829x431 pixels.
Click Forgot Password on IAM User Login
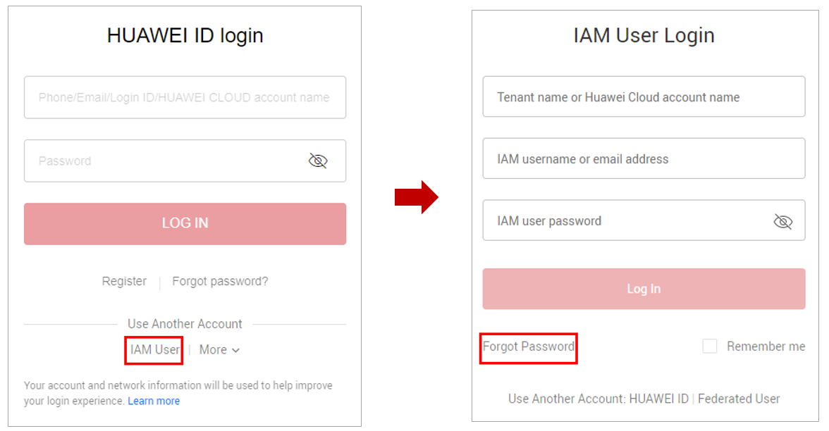[528, 346]
